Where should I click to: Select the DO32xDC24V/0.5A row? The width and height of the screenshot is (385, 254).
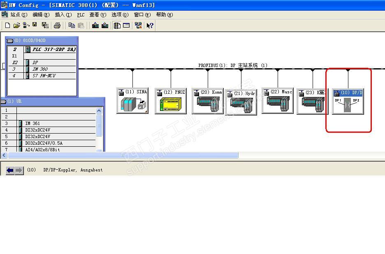pyautogui.click(x=49, y=143)
